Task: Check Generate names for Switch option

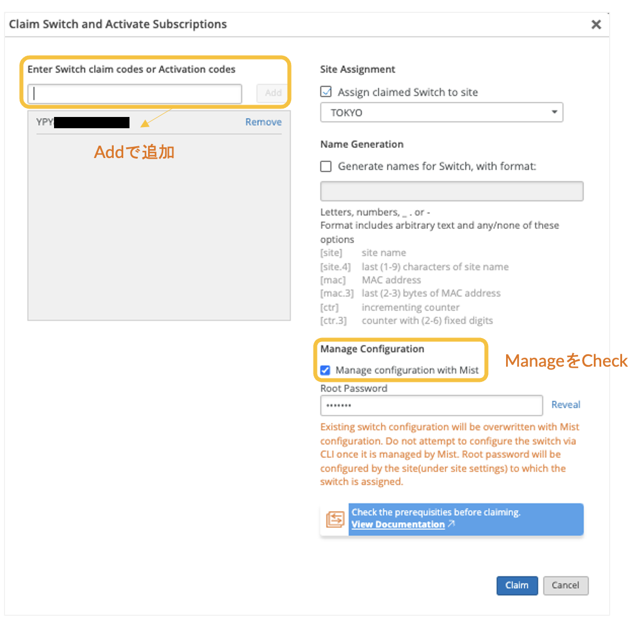Action: pos(326,166)
